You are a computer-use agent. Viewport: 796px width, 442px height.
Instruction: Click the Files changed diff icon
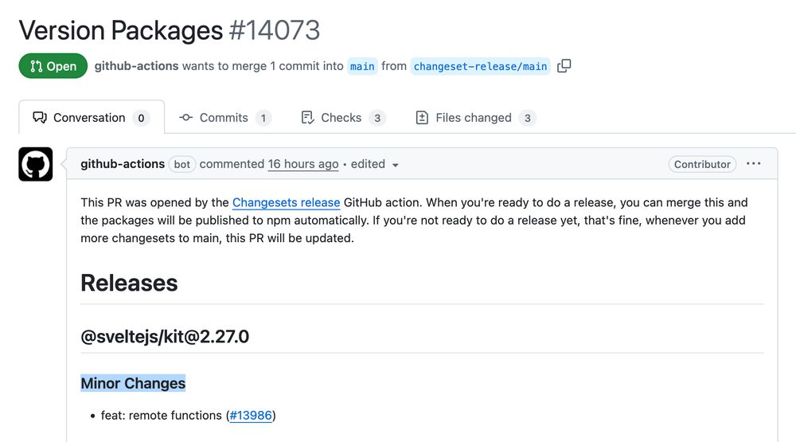[422, 117]
